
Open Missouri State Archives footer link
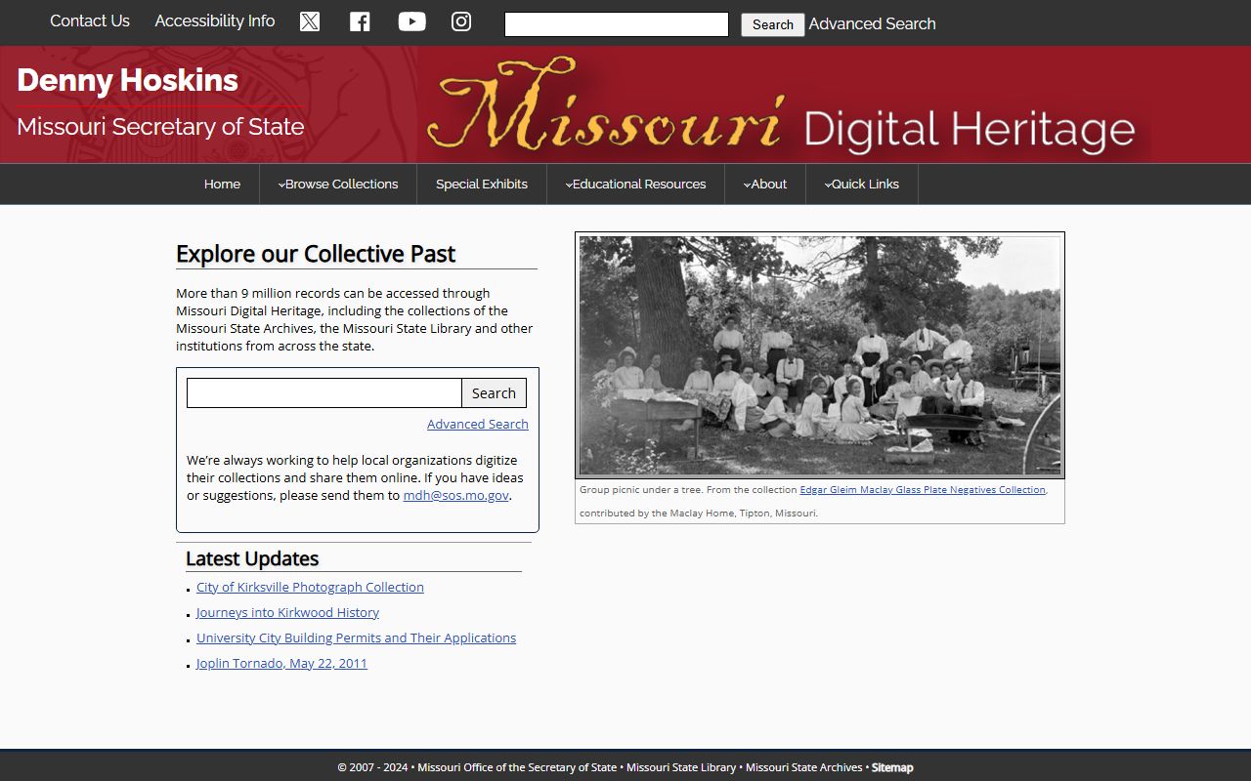click(x=804, y=767)
